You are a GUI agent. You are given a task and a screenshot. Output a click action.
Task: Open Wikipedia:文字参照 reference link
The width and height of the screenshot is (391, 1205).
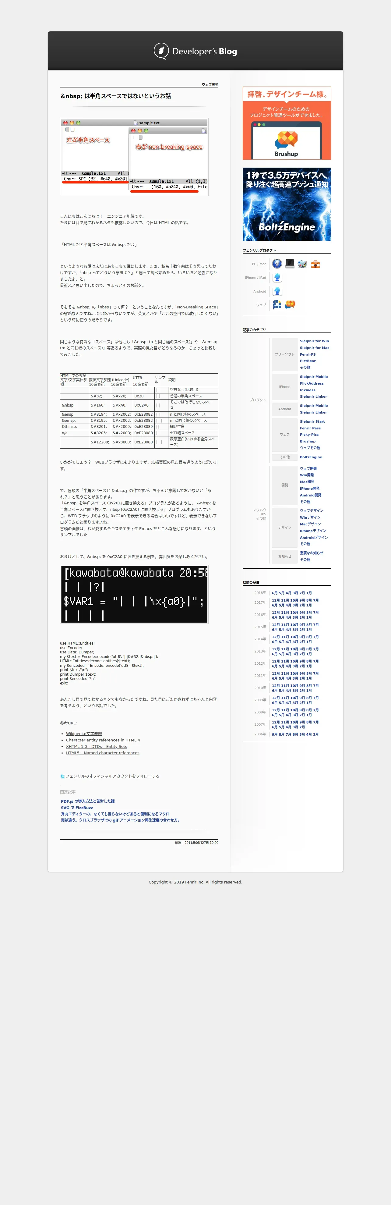(84, 734)
